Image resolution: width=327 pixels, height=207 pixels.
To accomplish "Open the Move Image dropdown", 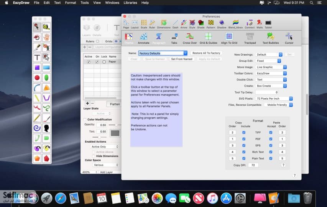I will click(x=271, y=67).
